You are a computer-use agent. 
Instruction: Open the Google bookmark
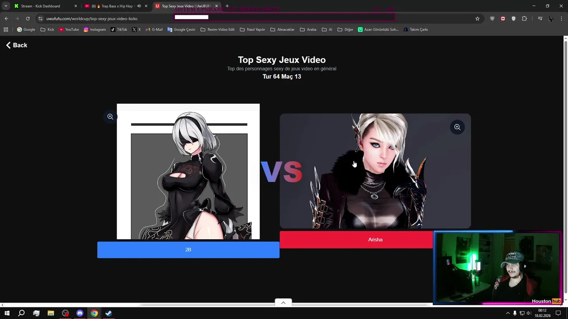pos(26,30)
